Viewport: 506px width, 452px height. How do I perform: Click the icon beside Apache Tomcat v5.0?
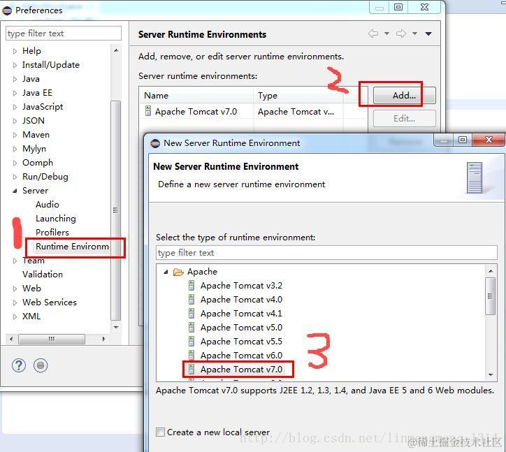click(191, 328)
